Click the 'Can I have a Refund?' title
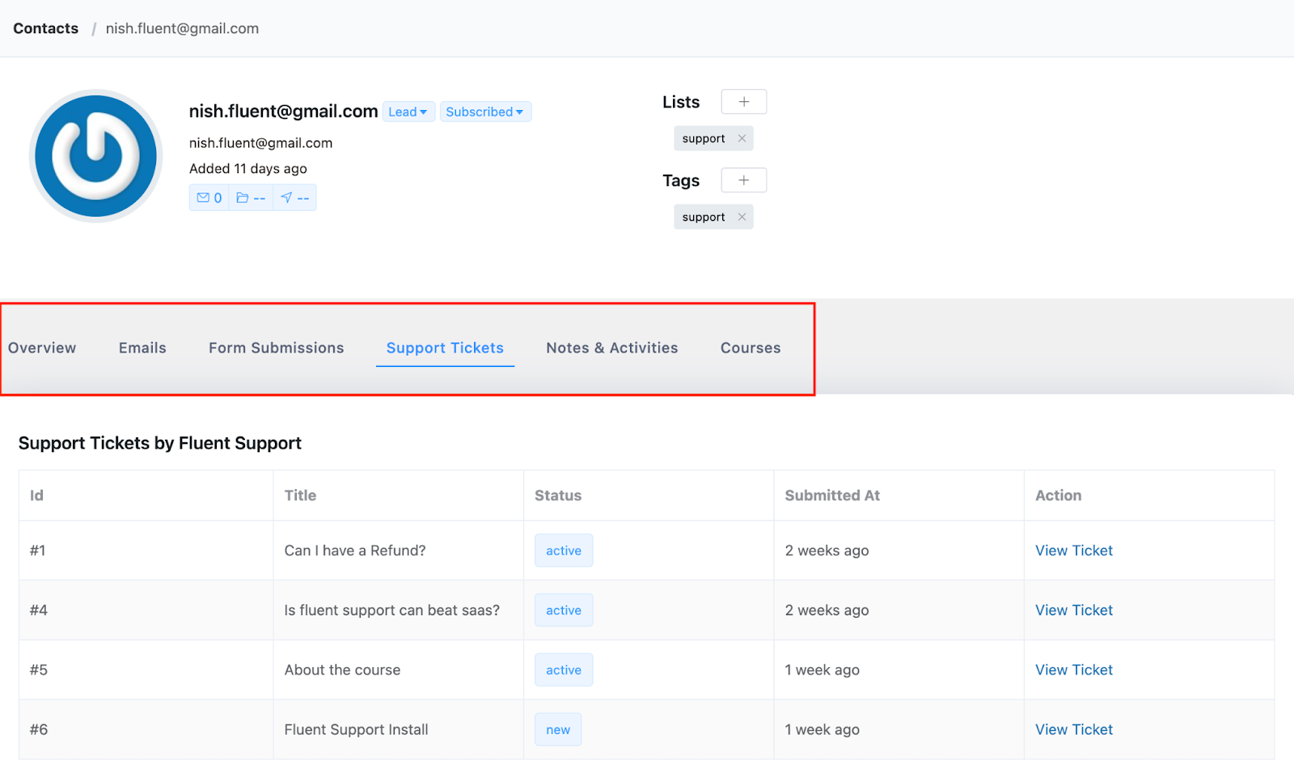Viewport: 1294px width, 760px height. click(x=355, y=551)
